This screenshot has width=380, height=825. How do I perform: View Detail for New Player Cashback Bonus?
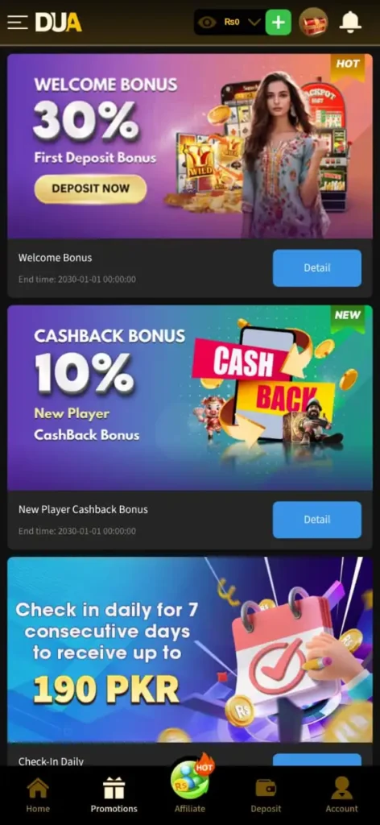(x=317, y=520)
